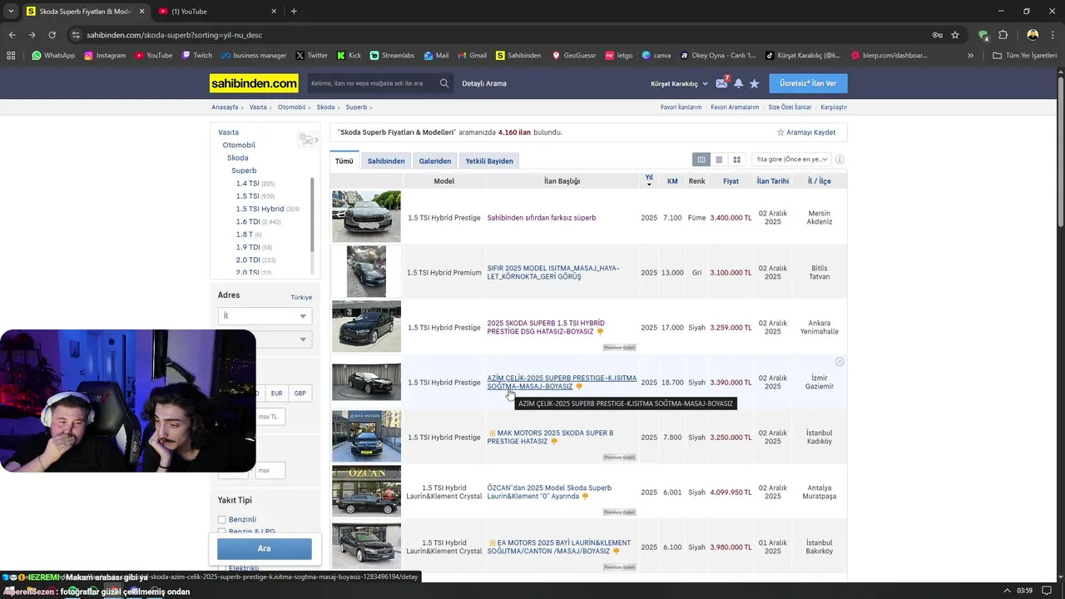Select the 2.0 TDI filter
This screenshot has height=599, width=1065.
coord(248,260)
